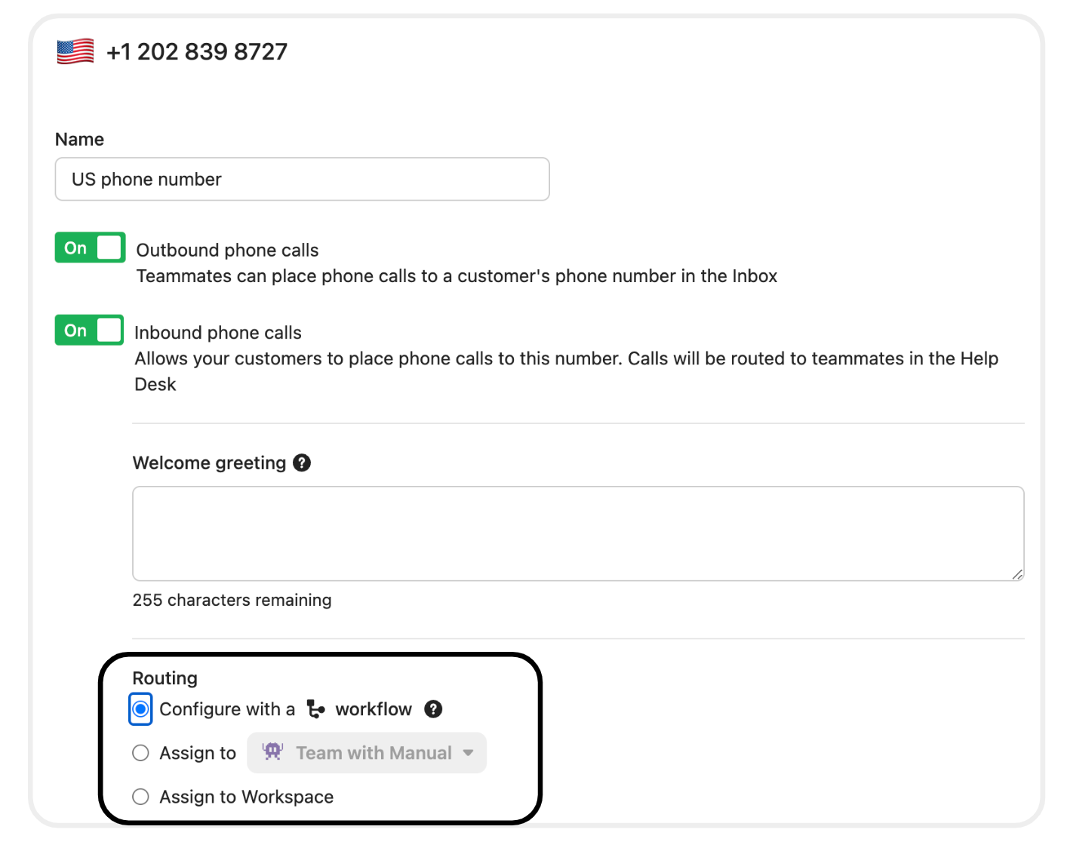Click the Outbound phone calls label
This screenshot has height=848, width=1067.
tap(227, 250)
